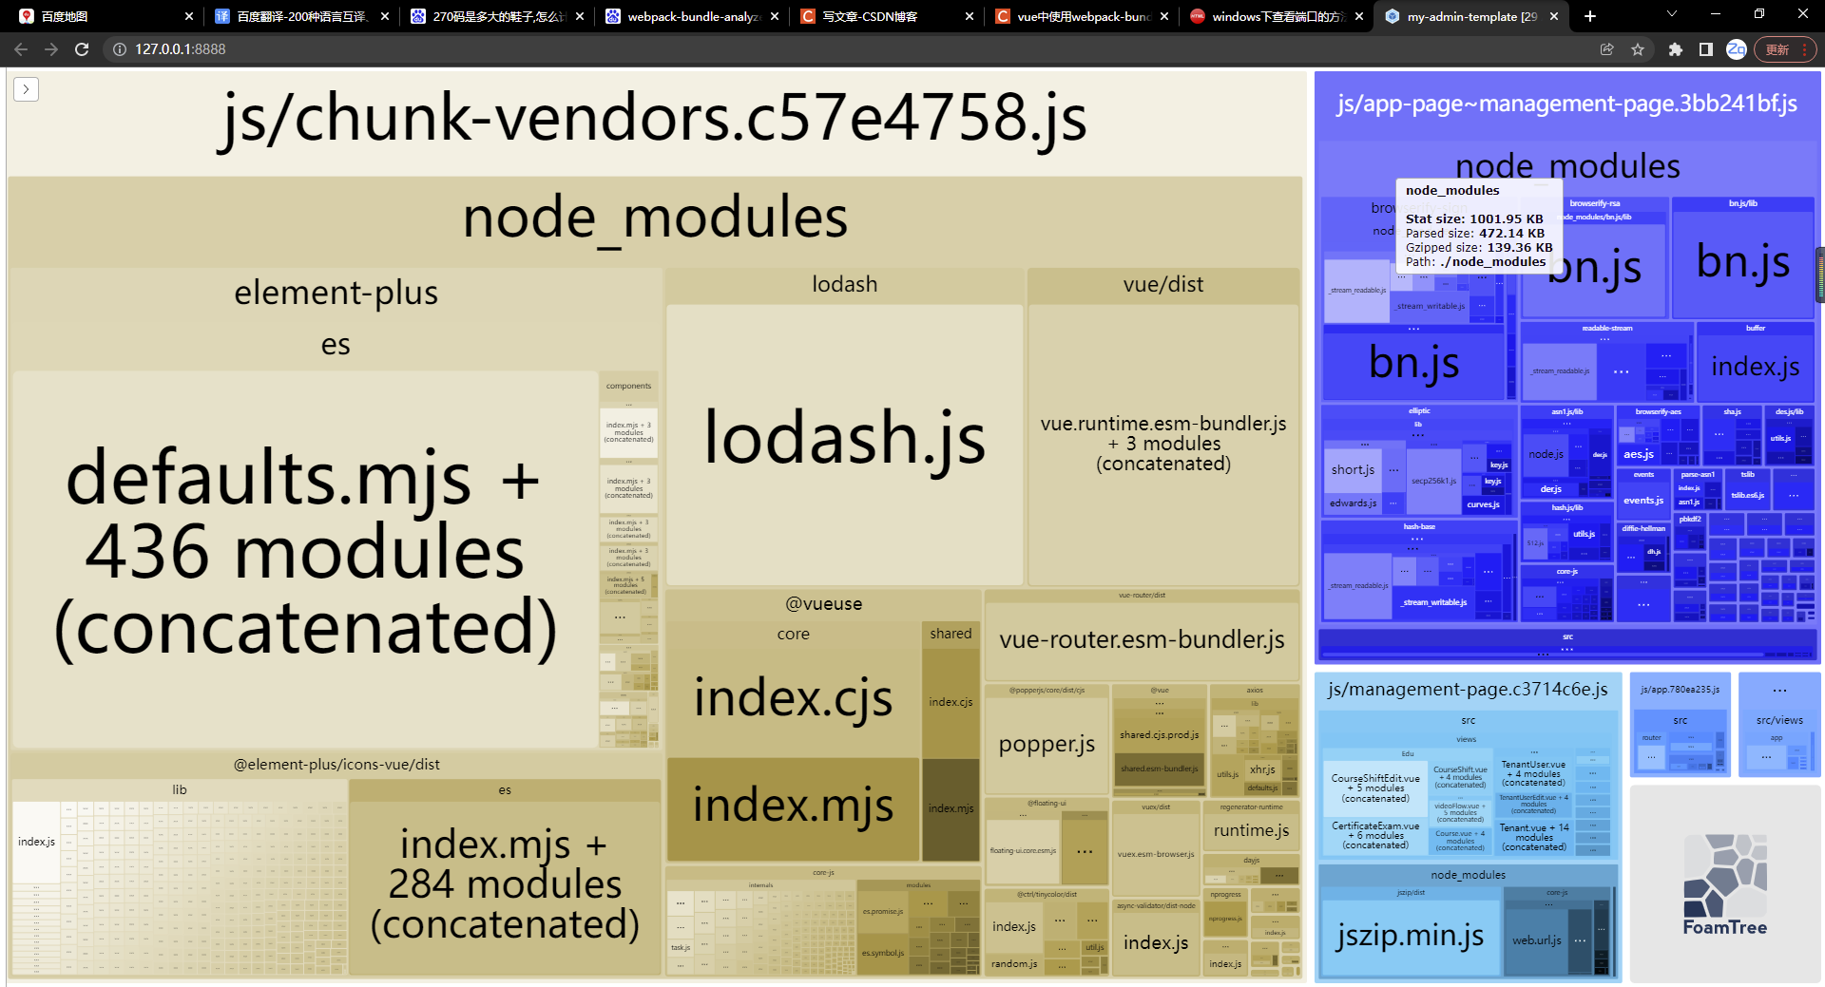This screenshot has height=987, width=1825.
Task: Share this page icon
Action: [x=1606, y=49]
